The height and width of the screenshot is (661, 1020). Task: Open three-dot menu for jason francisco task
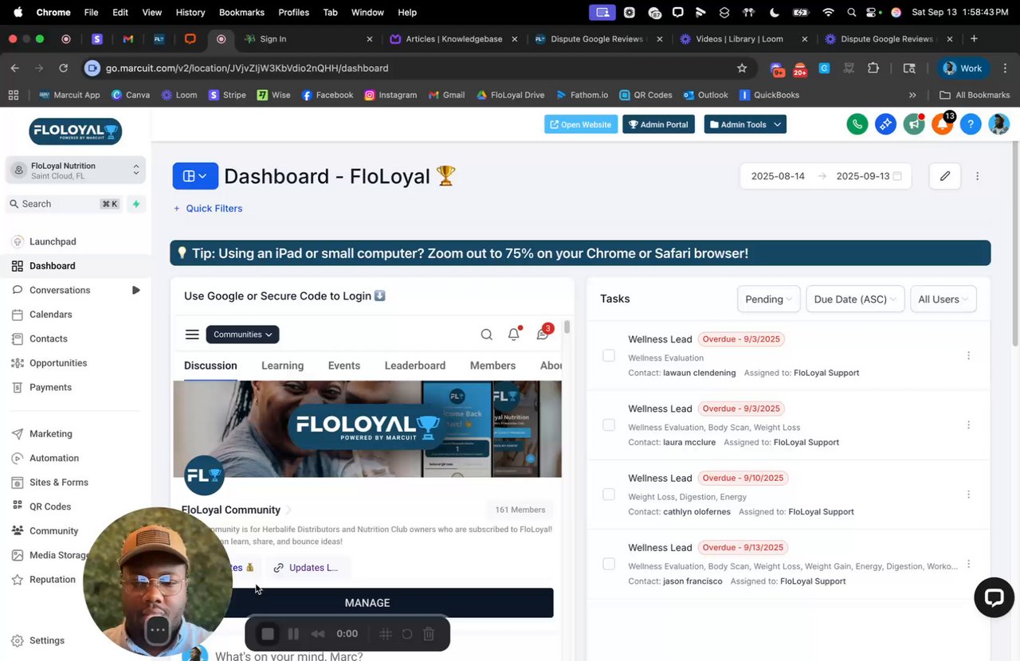[968, 564]
